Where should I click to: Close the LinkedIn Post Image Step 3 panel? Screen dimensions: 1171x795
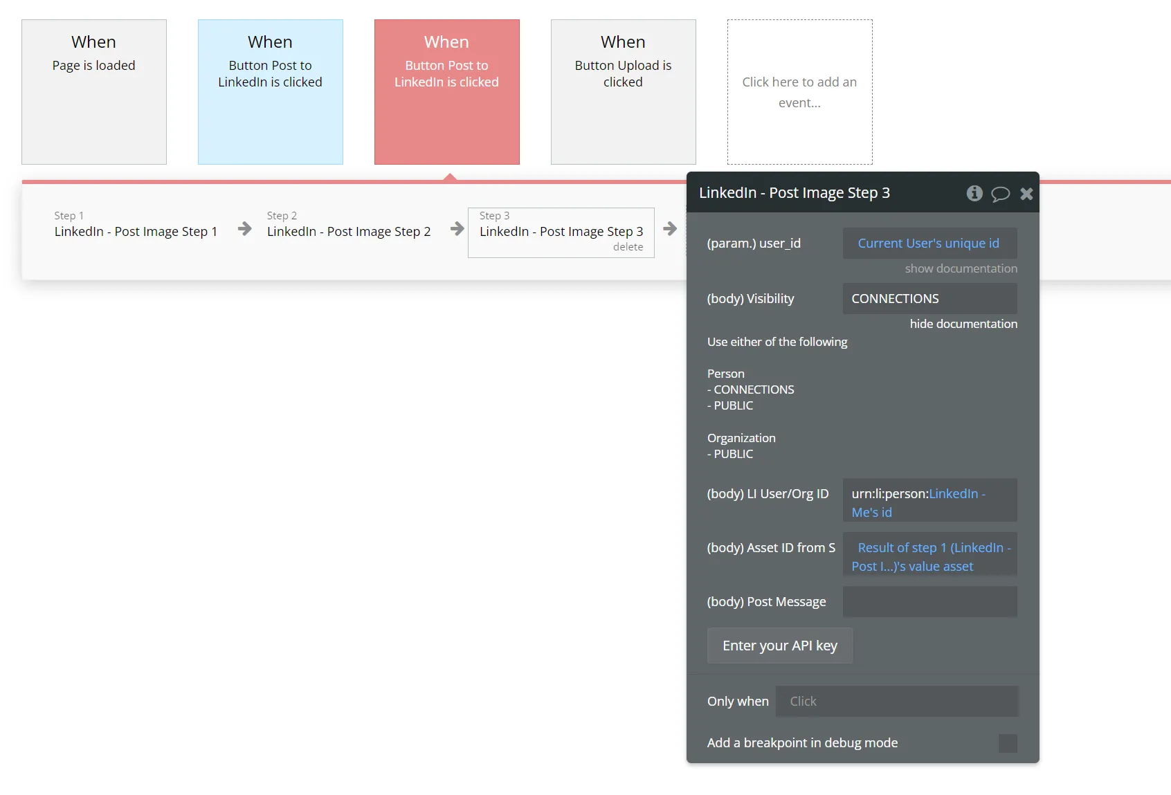click(x=1026, y=194)
